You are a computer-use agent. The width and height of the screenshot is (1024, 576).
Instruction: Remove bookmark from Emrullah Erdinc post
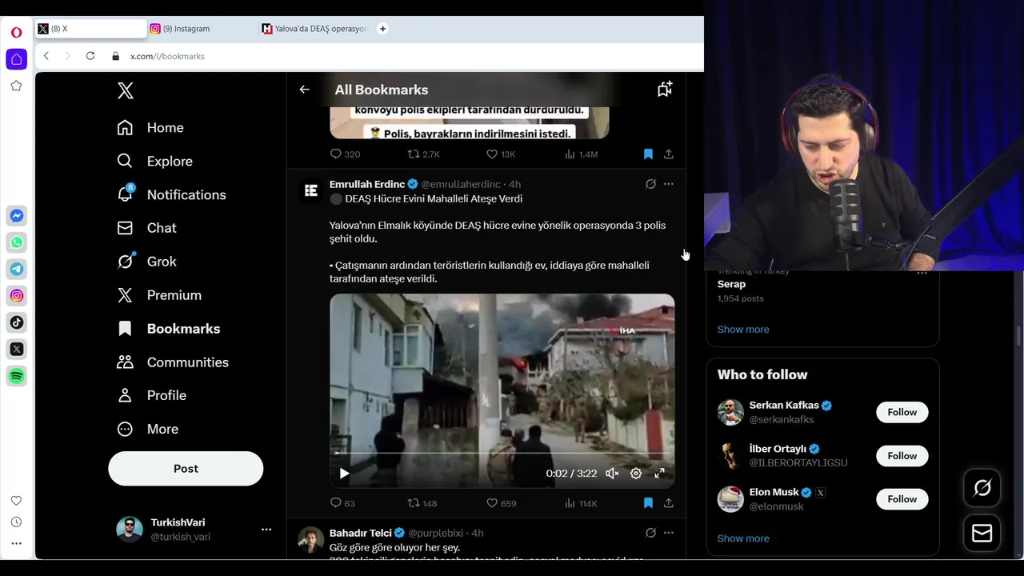(x=648, y=503)
